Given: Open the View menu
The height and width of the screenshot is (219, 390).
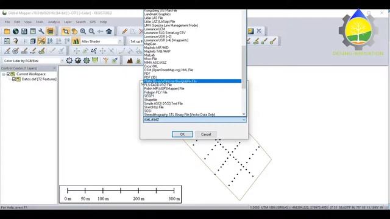Looking at the screenshot, I should tap(28, 22).
